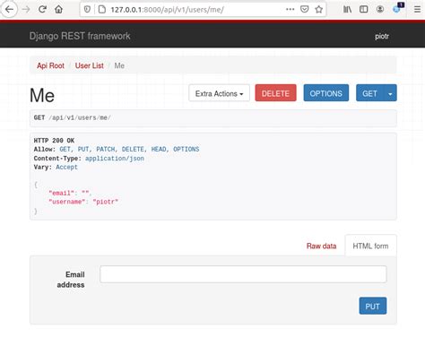Click the browser back arrow
Image resolution: width=425 pixels, height=346 pixels.
(x=9, y=9)
